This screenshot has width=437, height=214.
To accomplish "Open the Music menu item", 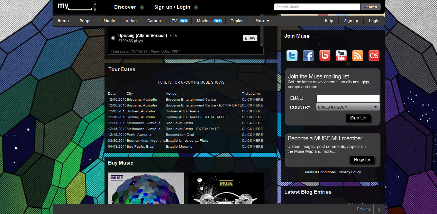I will coord(109,21).
